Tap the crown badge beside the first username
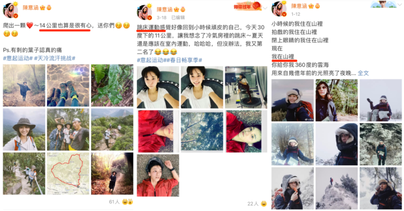 tap(42, 8)
